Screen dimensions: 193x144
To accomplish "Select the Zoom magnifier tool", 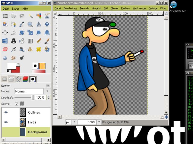I will (30, 24).
